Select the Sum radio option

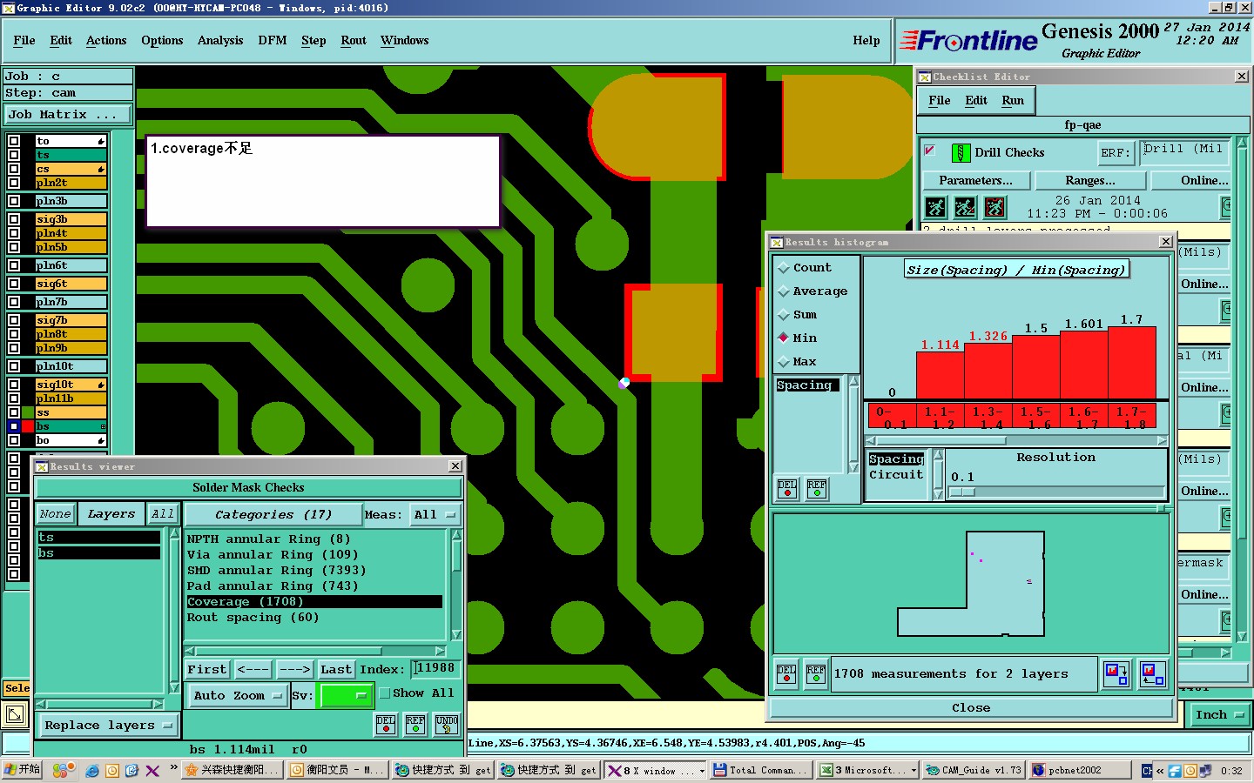(x=784, y=315)
